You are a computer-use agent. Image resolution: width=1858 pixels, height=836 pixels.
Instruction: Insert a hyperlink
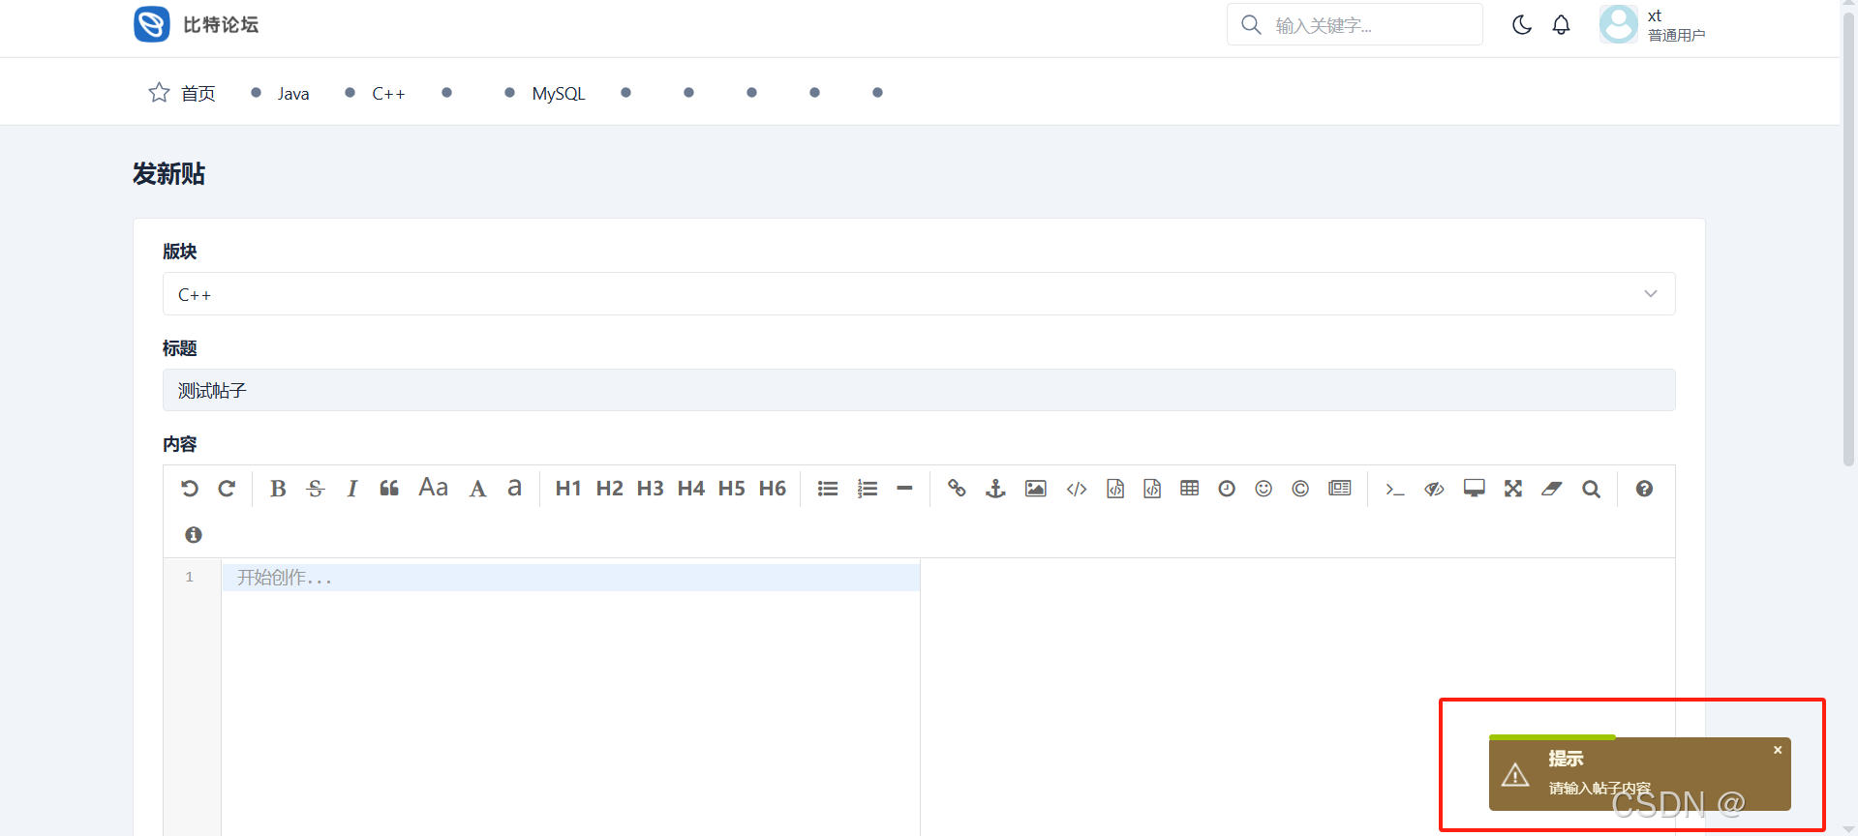coord(957,489)
